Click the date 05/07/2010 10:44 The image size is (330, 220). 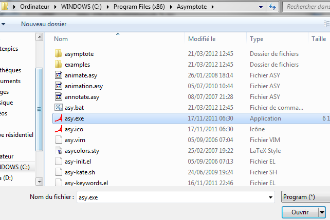pyautogui.click(x=210, y=86)
